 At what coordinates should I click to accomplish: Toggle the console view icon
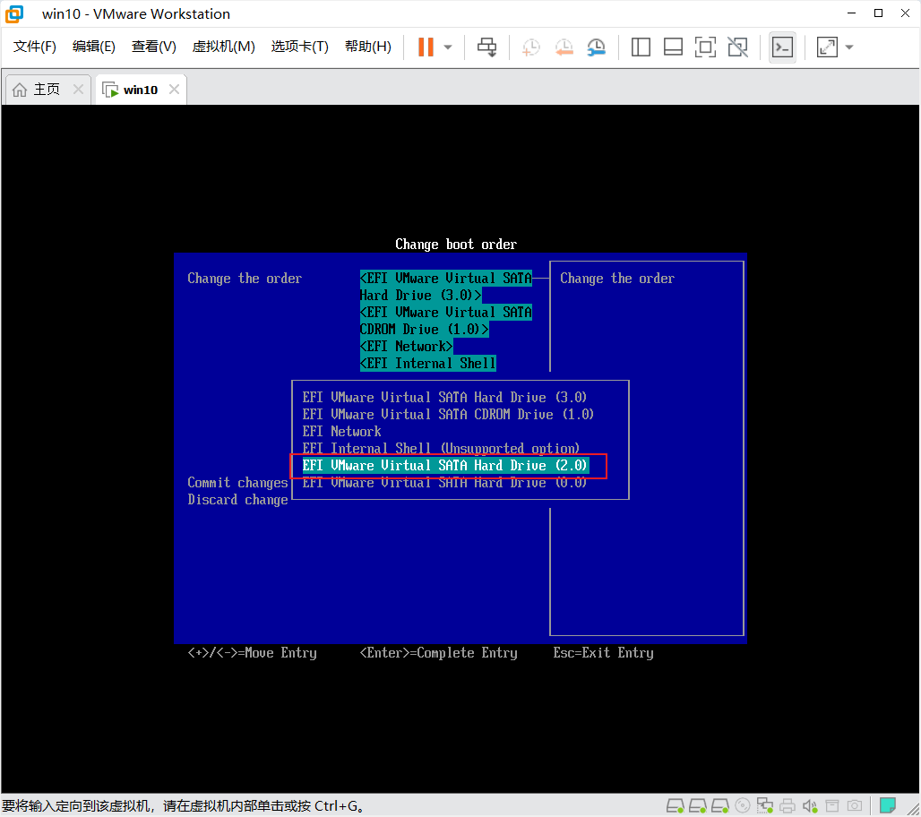(x=782, y=47)
